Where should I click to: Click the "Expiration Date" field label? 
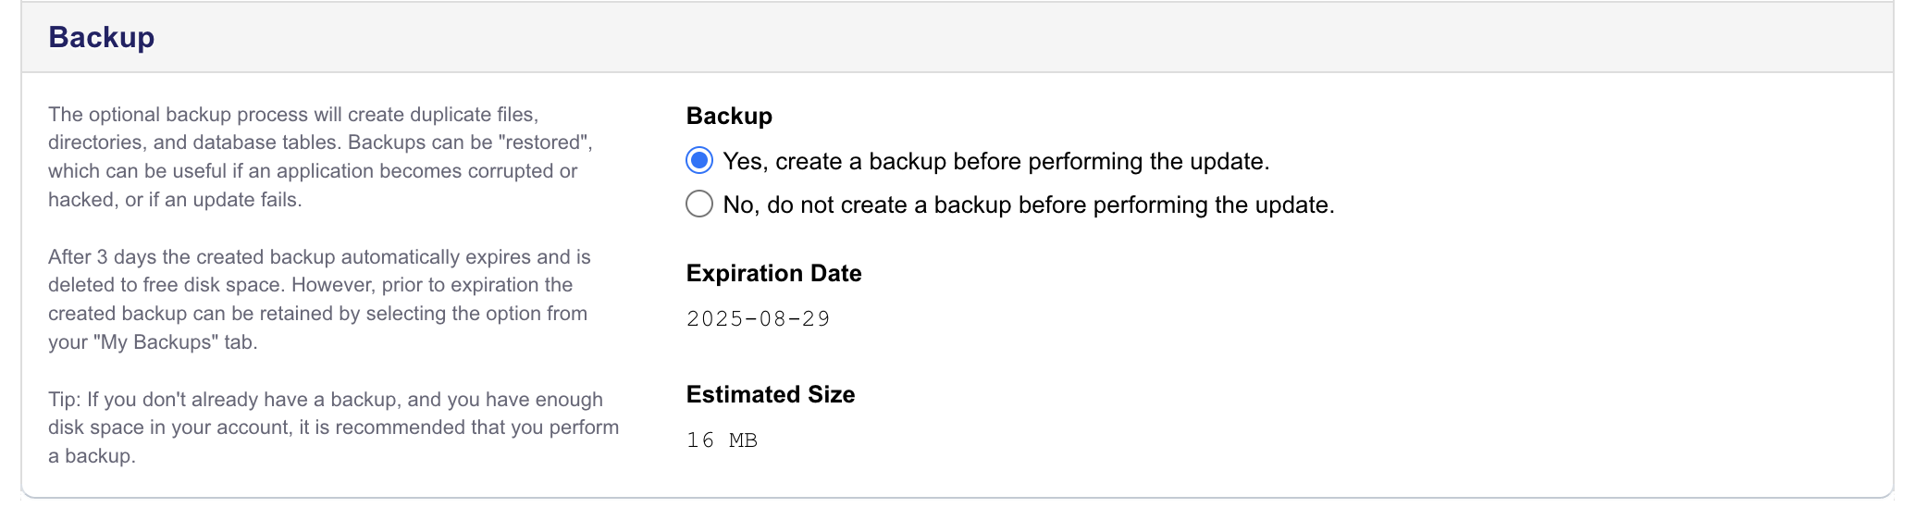click(773, 273)
